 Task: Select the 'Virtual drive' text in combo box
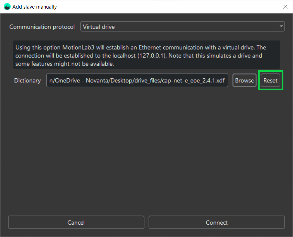click(99, 26)
